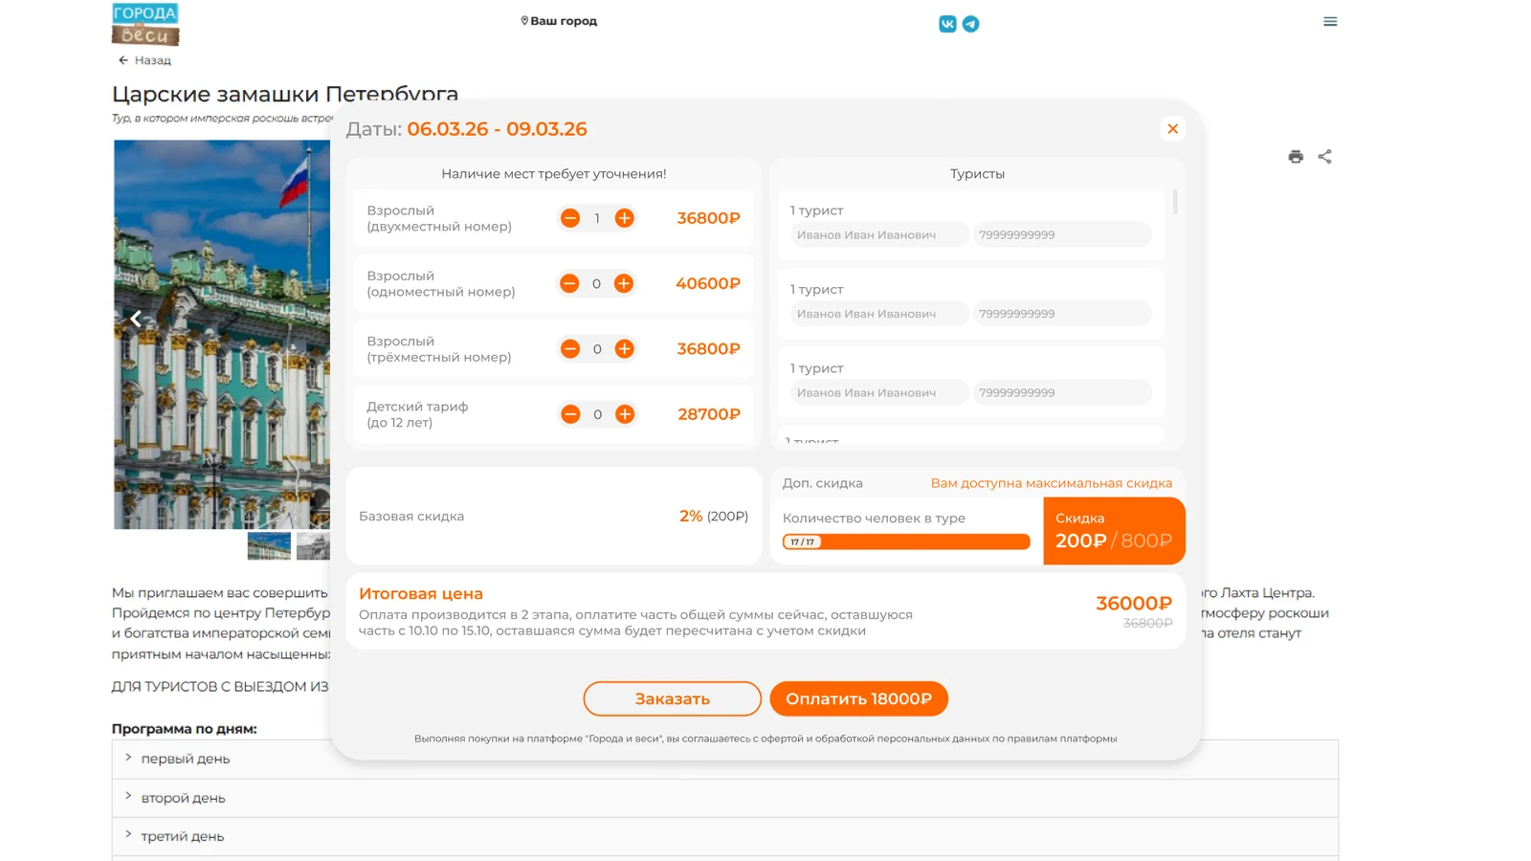
Task: Open the hamburger menu
Action: [x=1330, y=21]
